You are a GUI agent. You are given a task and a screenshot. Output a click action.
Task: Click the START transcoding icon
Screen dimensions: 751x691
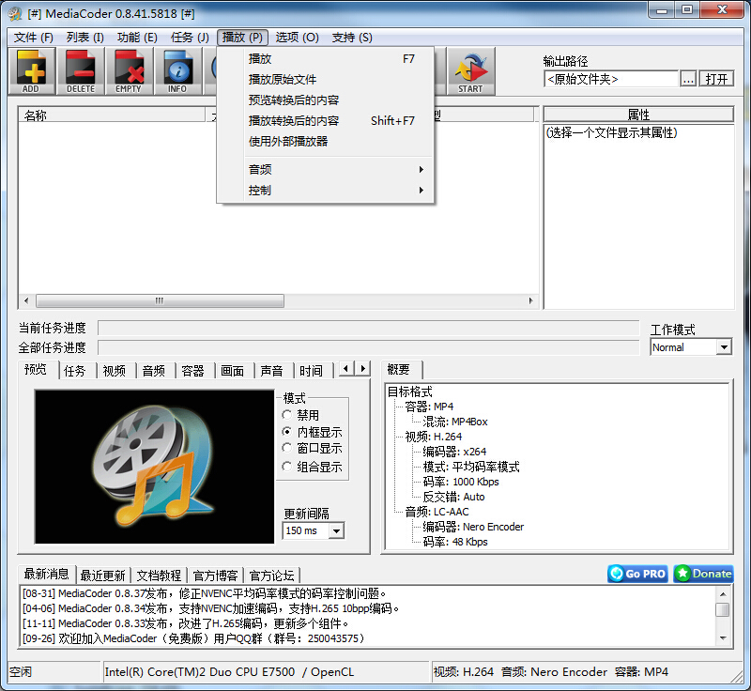coord(471,71)
